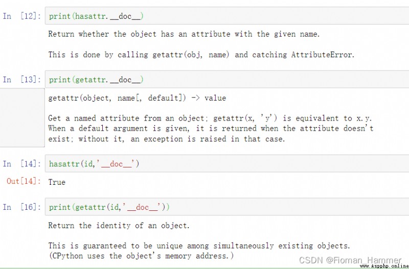Viewport: 409px width, 269px height.
Task: Click 'Return the identity of an object' text
Action: tap(119, 225)
